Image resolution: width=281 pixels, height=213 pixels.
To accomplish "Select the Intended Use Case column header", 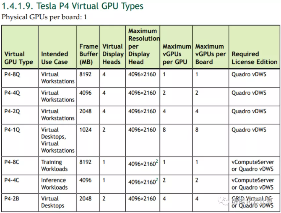I will point(55,58).
